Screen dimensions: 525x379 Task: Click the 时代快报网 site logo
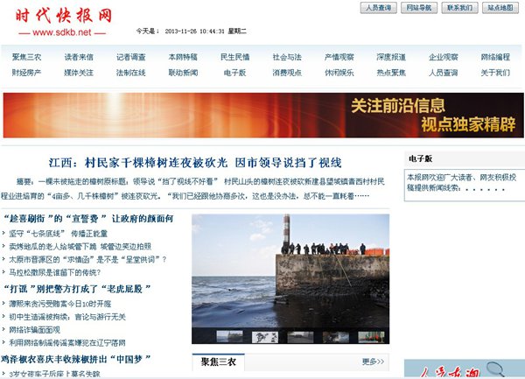coord(63,22)
